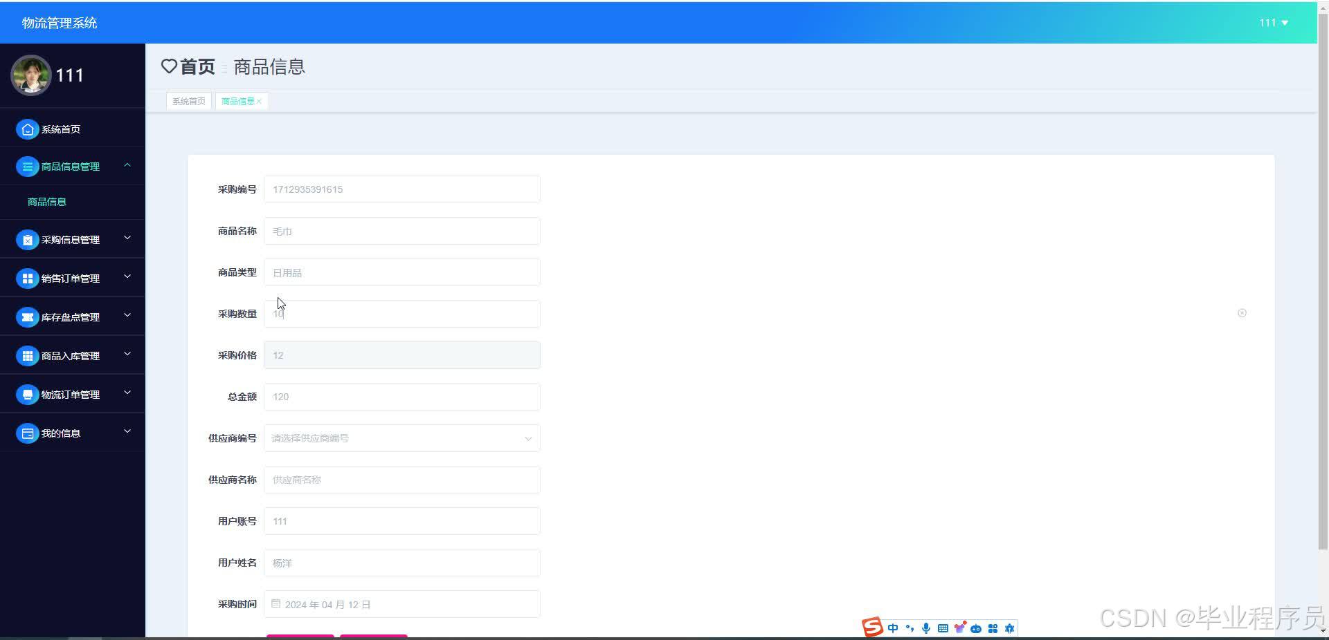Click the 库存盘点管理 ticket icon
Image resolution: width=1329 pixels, height=640 pixels.
(x=27, y=317)
